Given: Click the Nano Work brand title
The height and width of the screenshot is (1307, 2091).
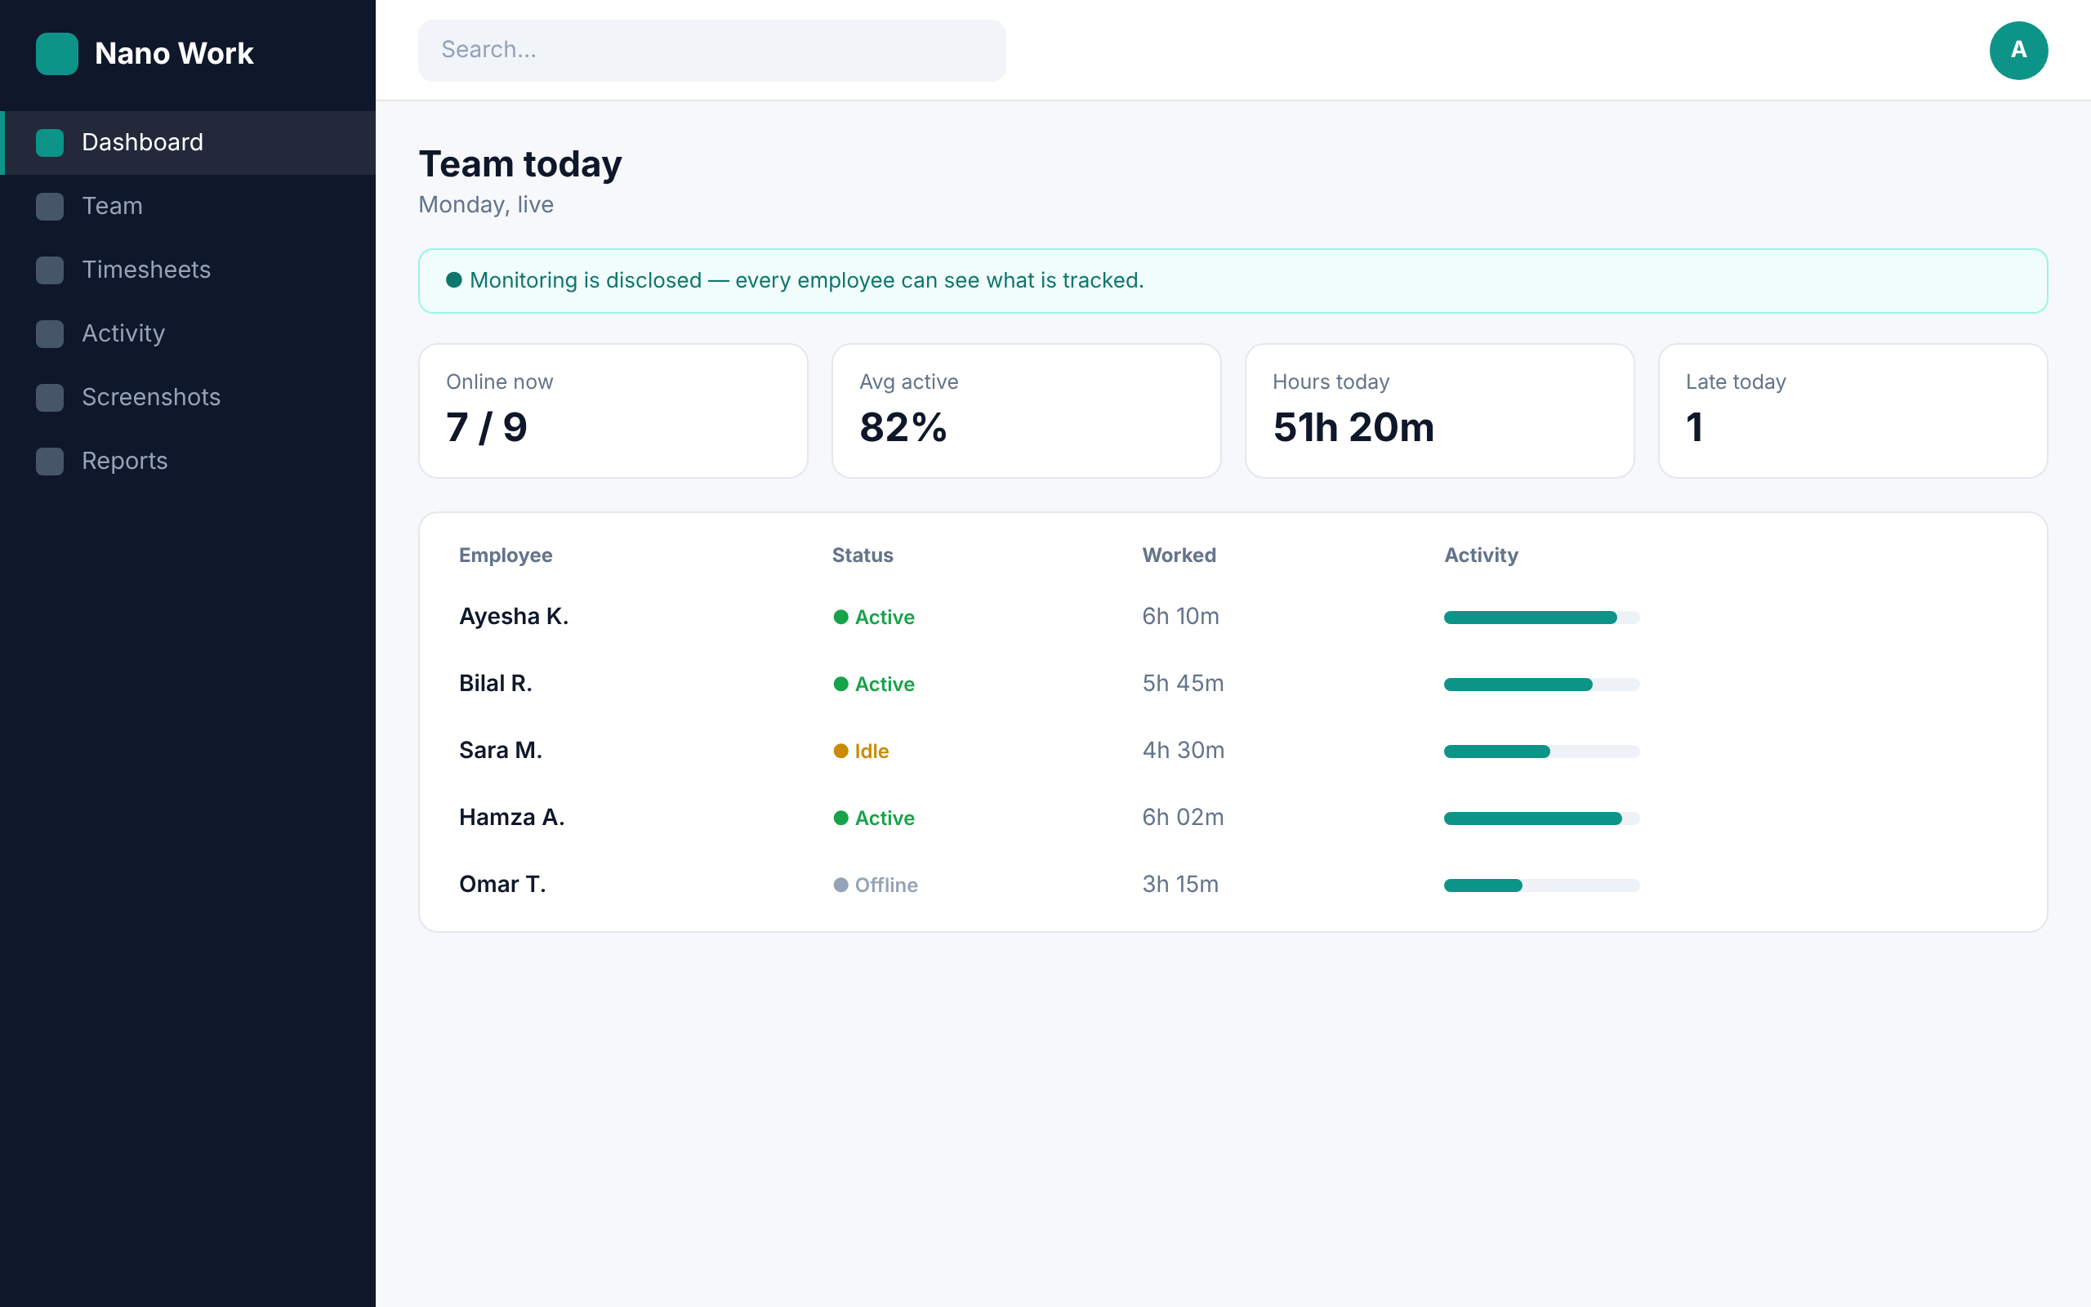Looking at the screenshot, I should coord(174,54).
